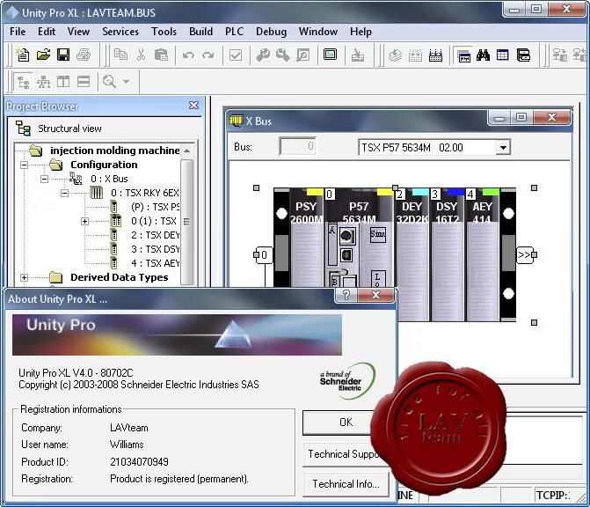This screenshot has height=507, width=590.
Task: Click the Sim card slot on the P57 module
Action: 377,234
